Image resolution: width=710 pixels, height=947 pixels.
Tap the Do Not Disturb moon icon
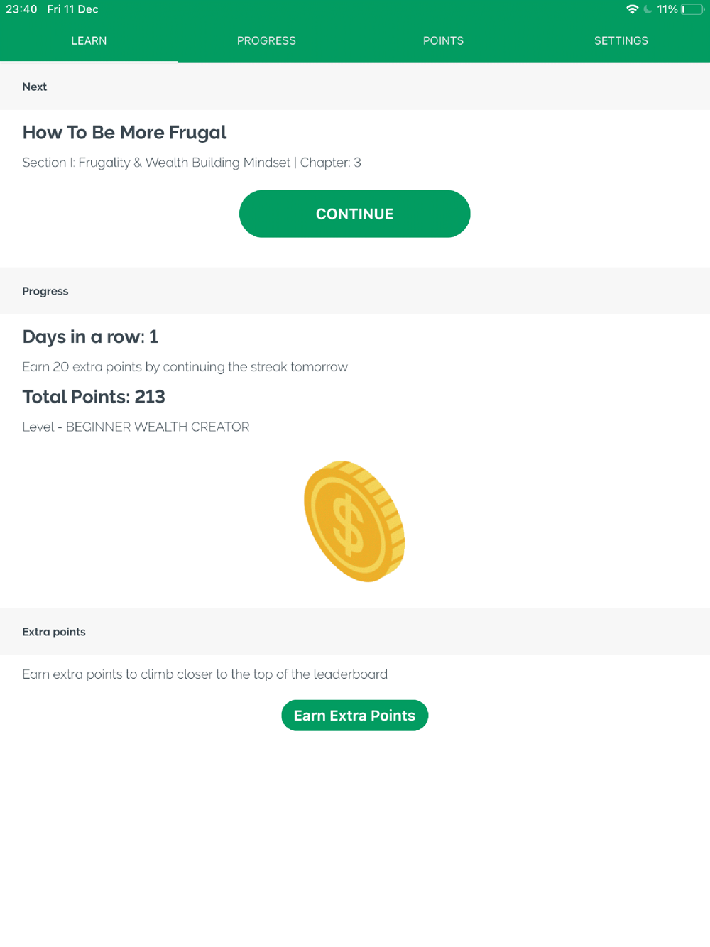coord(648,9)
